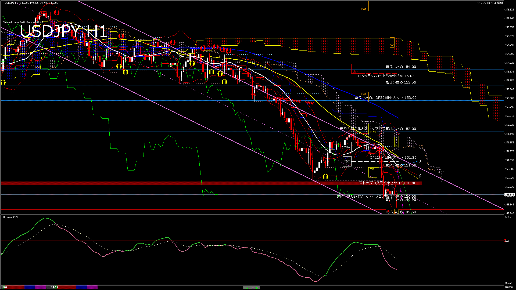Click yellow up arrow at chart's left edge
Screen dimensions: 516x290
pyautogui.click(x=3, y=82)
